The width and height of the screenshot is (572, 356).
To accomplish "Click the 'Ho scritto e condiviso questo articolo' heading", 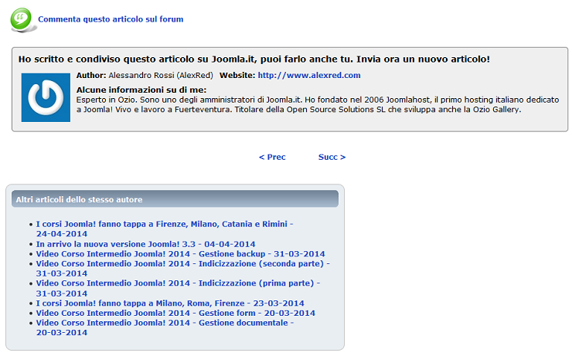I will (254, 59).
